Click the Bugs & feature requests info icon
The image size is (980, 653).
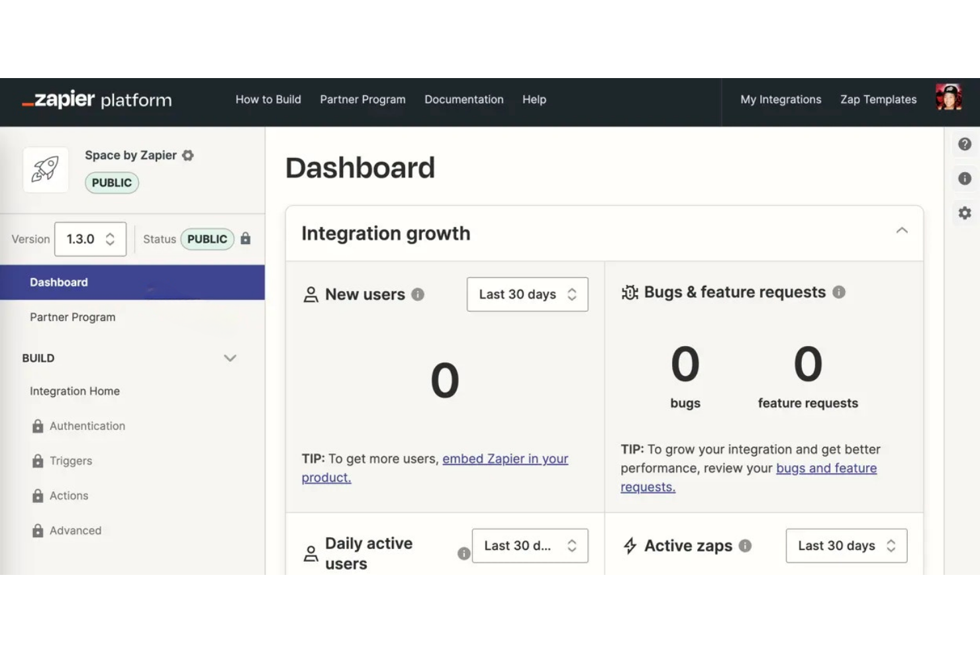839,292
